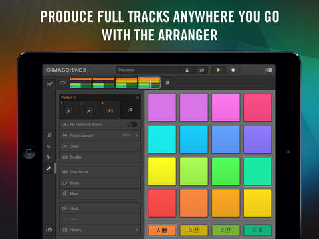Expand the Pattern Length setting

click(100, 135)
